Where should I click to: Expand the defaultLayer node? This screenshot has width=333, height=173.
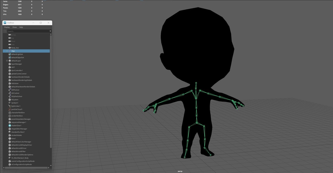point(7,61)
